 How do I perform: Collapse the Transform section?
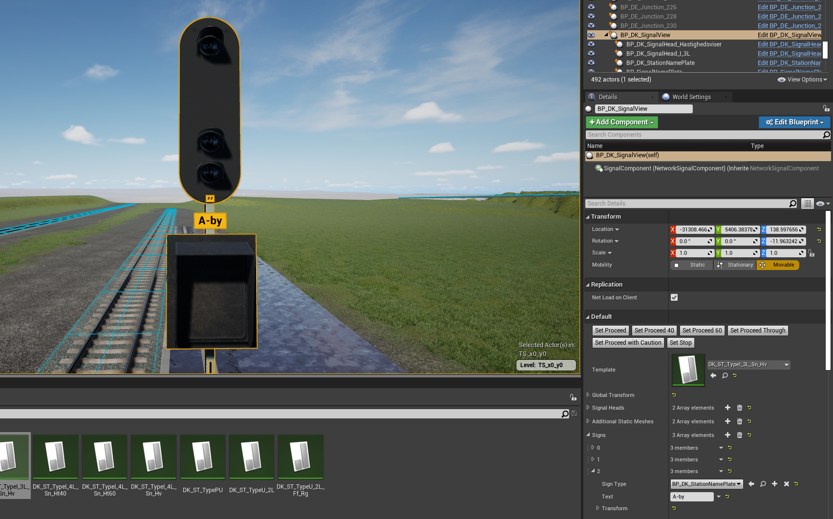pyautogui.click(x=588, y=217)
